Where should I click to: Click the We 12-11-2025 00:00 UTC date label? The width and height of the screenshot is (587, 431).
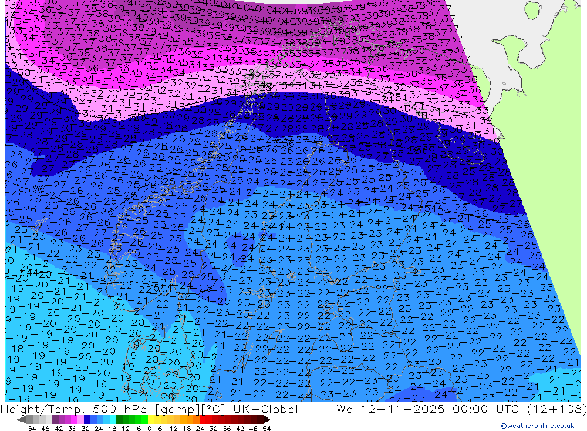(429, 409)
